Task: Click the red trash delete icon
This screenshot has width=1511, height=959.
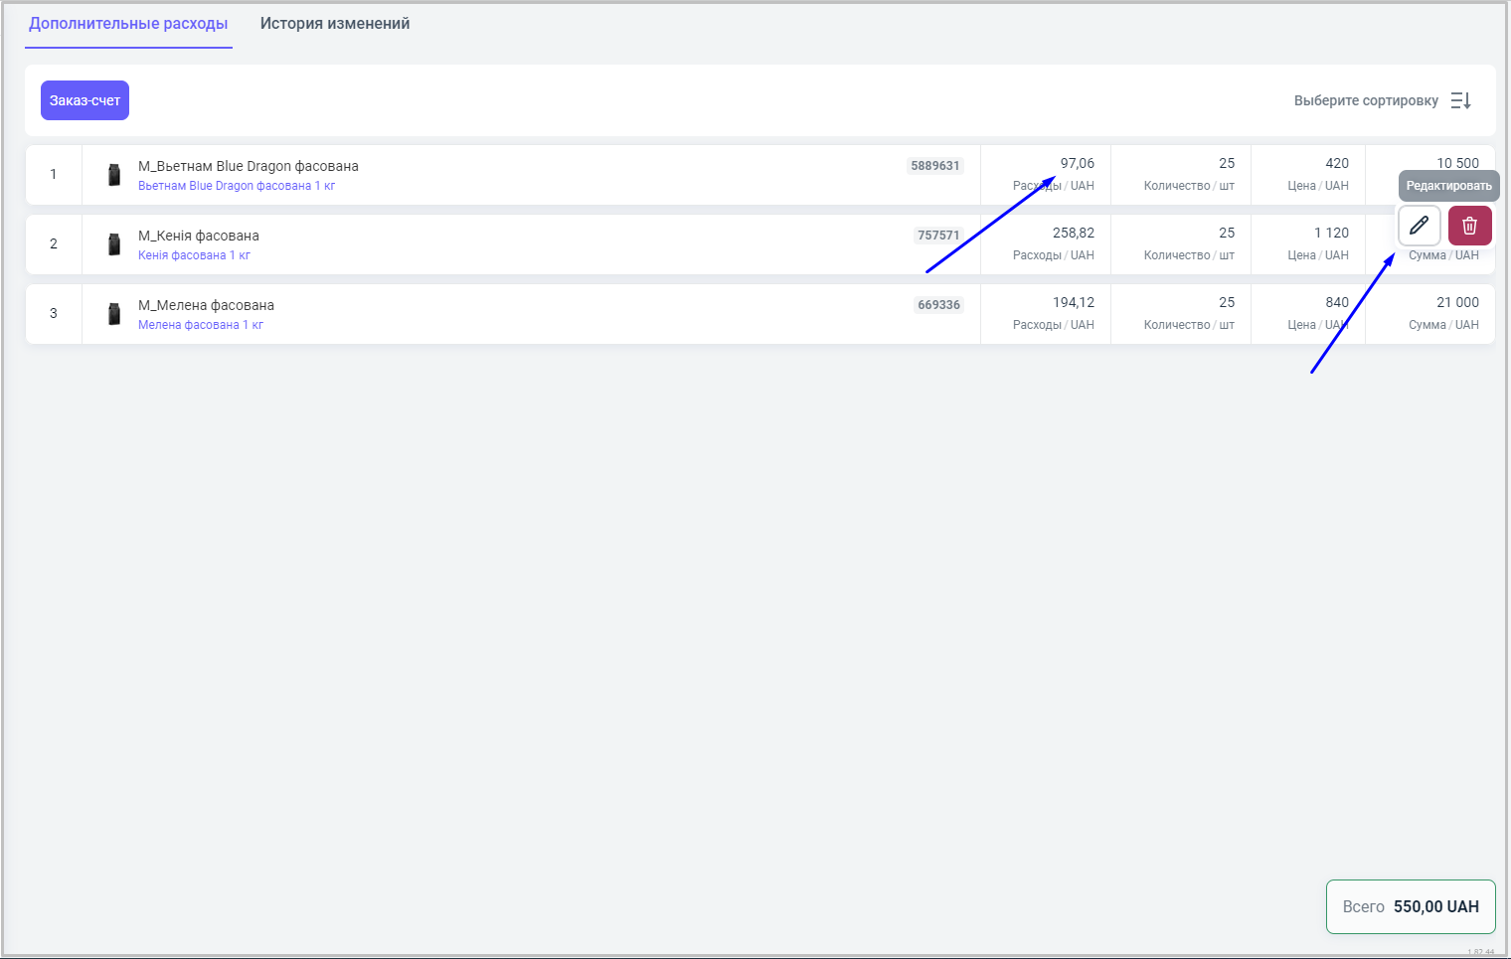Action: point(1469,226)
